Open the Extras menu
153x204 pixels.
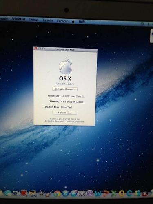pyautogui.click(x=34, y=20)
